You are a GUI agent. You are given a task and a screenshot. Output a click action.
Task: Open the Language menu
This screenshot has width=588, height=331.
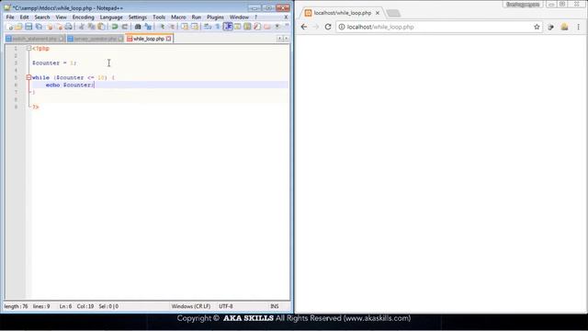pos(111,17)
